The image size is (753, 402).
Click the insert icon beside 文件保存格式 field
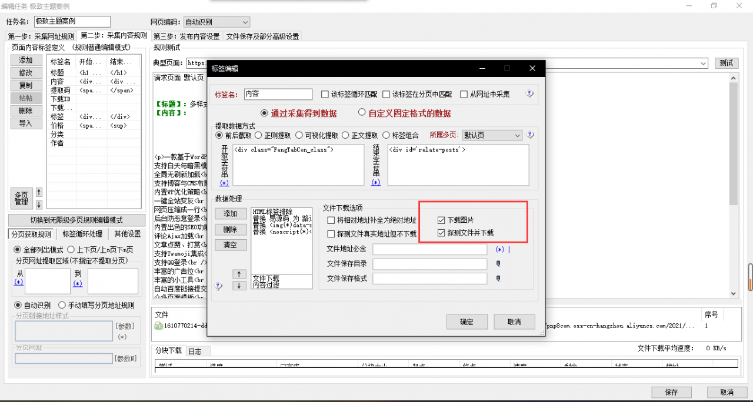[x=498, y=279]
